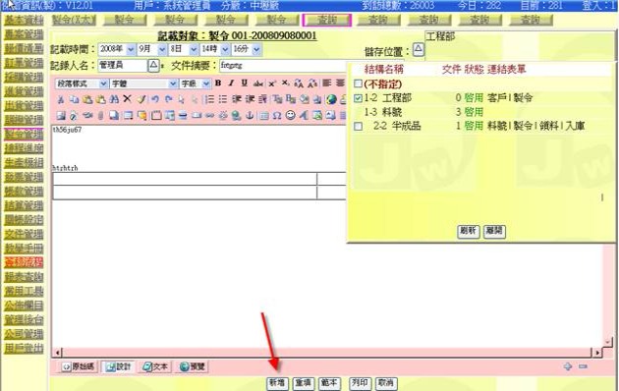Screen dimensions: 619x391
Task: Uncheck the 1-2 工程部 checkbox
Action: [358, 98]
